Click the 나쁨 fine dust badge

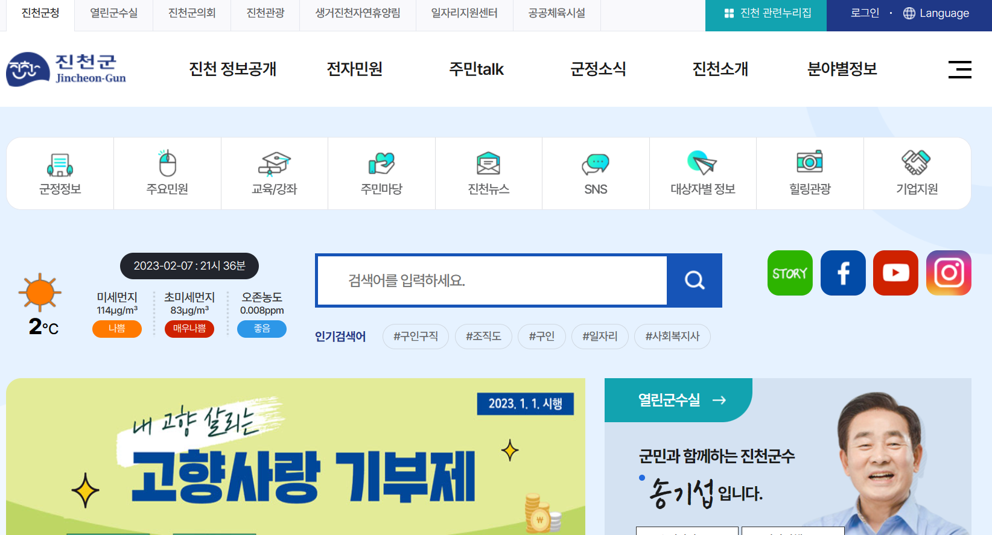(x=117, y=329)
